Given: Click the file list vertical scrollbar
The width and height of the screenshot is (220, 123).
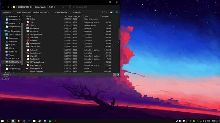Looking at the screenshot, I should (x=119, y=35).
